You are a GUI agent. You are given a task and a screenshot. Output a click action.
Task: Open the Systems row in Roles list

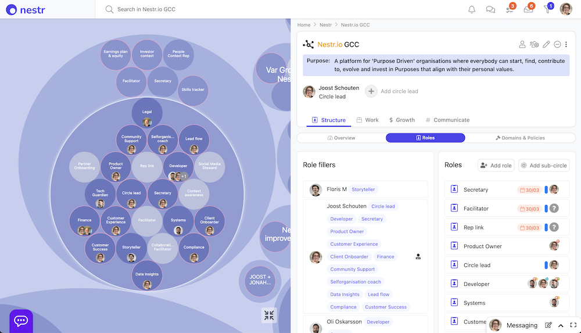click(507, 303)
